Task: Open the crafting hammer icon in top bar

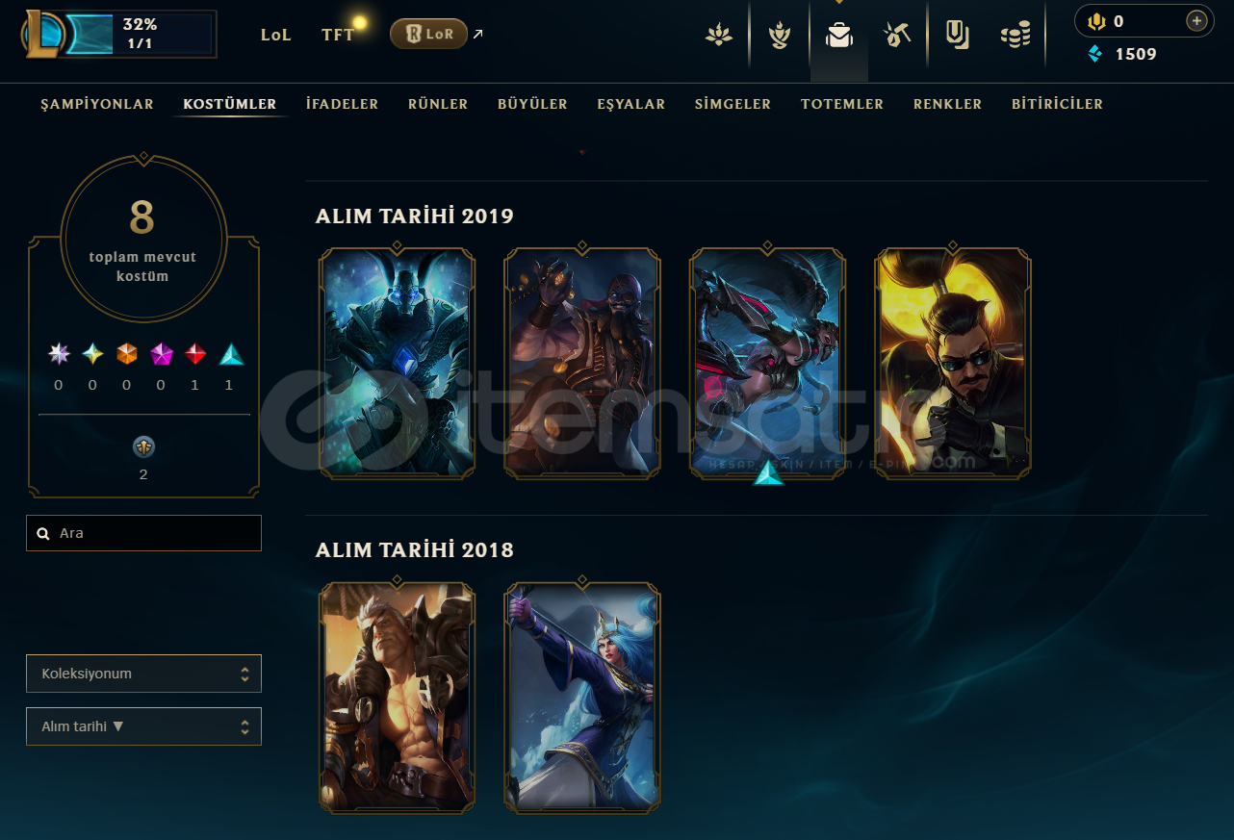Action: [x=897, y=36]
